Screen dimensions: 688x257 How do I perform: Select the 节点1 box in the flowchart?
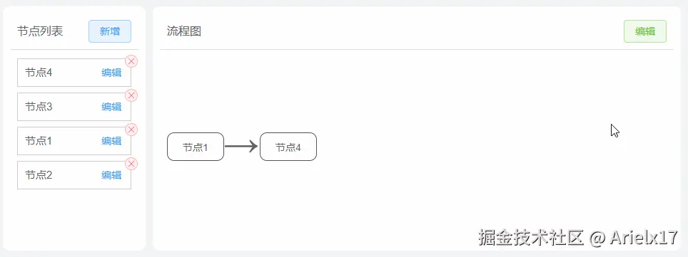click(x=196, y=147)
